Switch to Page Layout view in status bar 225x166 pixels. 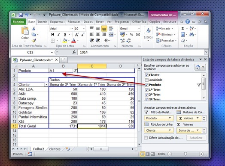click(147, 154)
